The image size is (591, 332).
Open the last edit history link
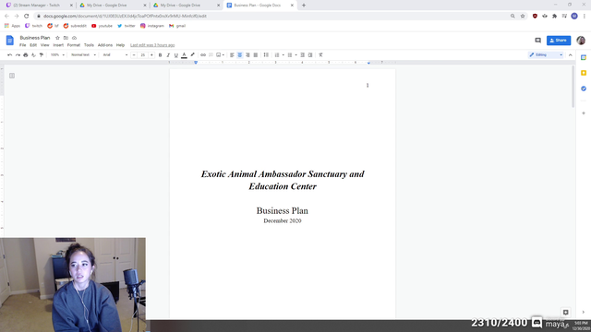point(152,45)
